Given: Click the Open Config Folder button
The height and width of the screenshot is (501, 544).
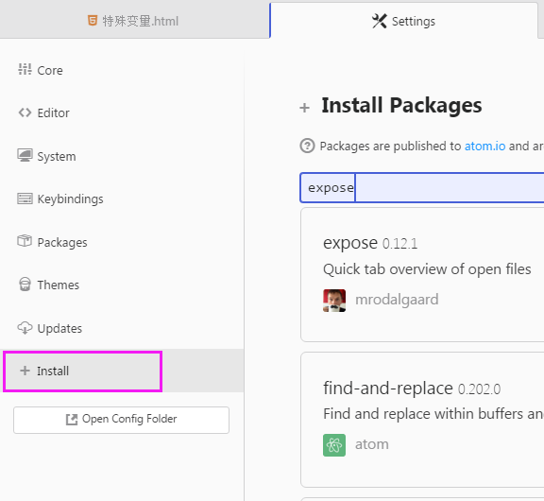Looking at the screenshot, I should click(122, 420).
